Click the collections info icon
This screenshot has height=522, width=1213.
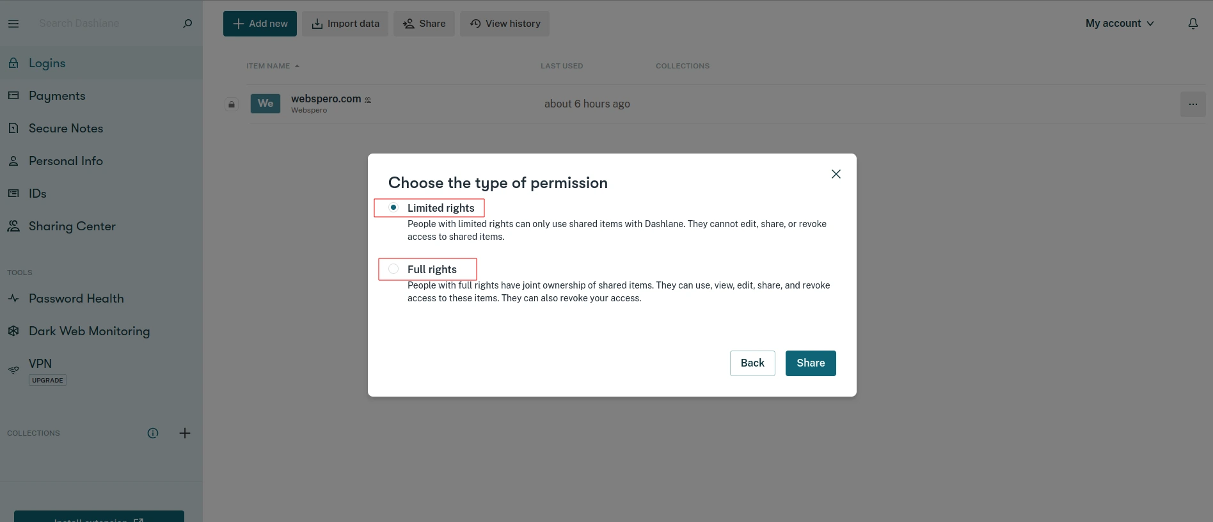153,433
